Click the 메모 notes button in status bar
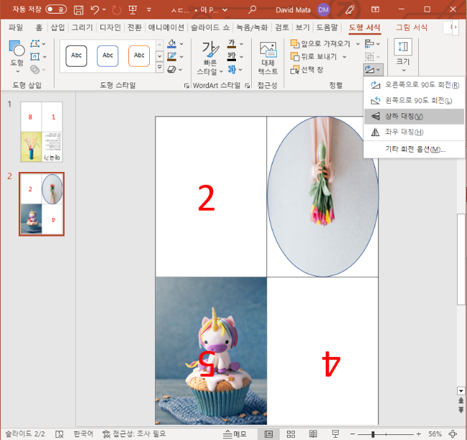The image size is (467, 440). [235, 434]
